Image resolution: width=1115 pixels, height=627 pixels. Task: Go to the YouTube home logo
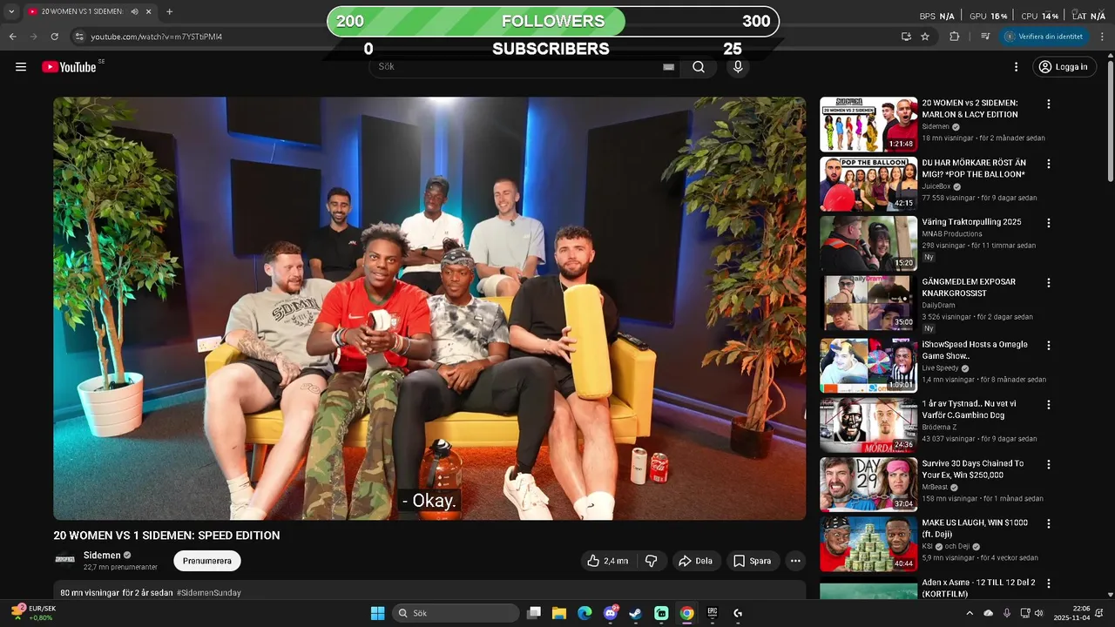coord(69,67)
